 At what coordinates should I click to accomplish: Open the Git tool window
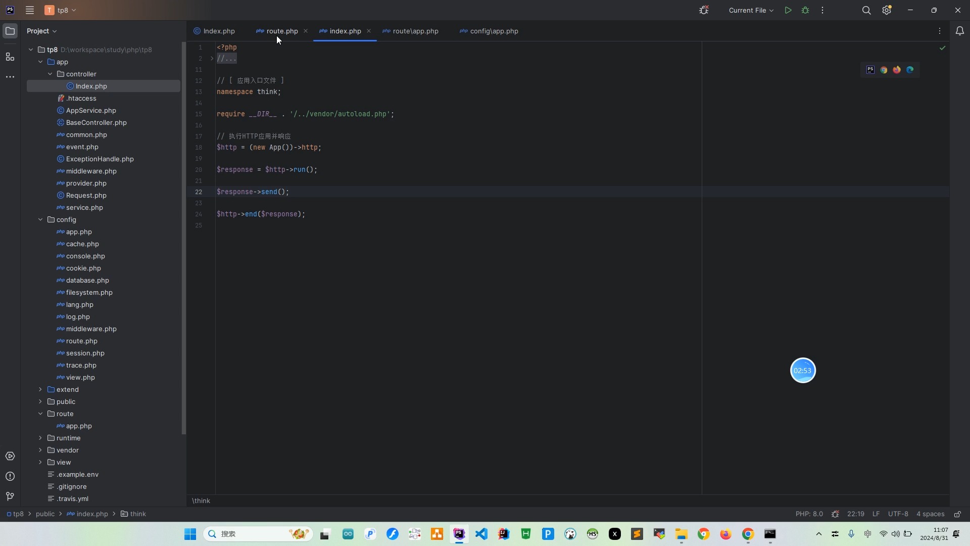click(x=10, y=496)
